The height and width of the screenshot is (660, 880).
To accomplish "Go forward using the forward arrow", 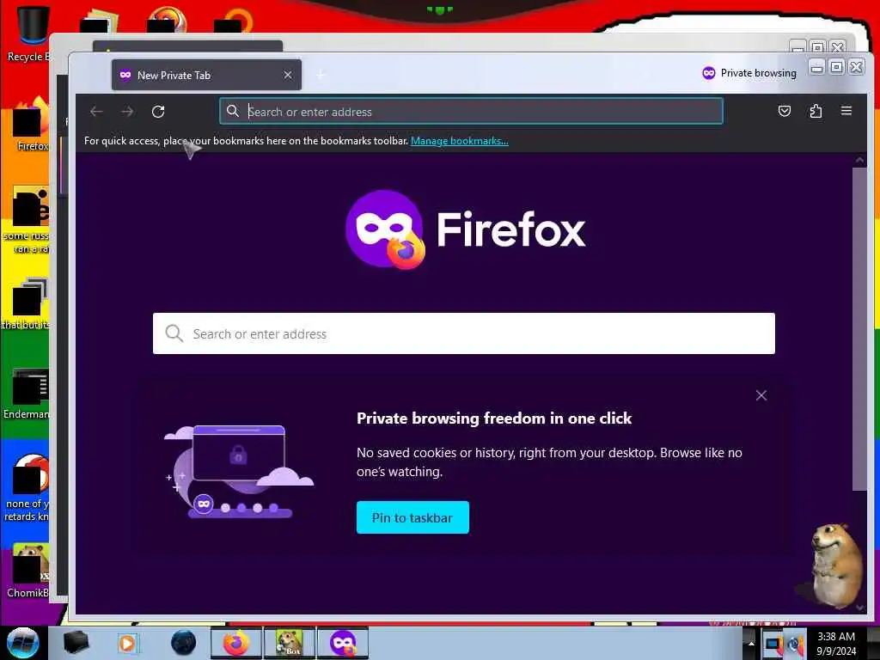I will [127, 112].
